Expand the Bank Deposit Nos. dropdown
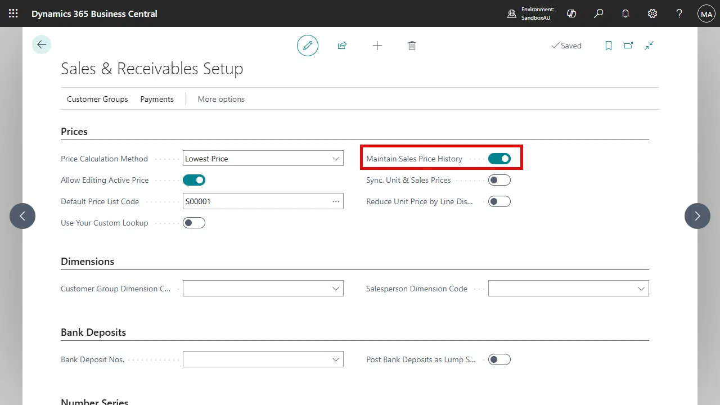Screen dimensions: 720x405 335,359
